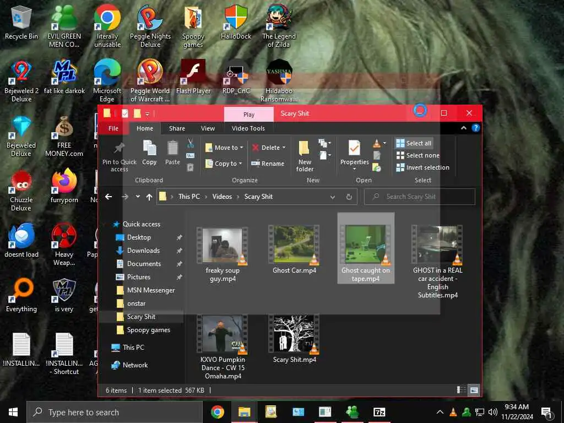Screen dimensions: 564x423
Task: Click the Search Scary Shit field
Action: pos(419,197)
